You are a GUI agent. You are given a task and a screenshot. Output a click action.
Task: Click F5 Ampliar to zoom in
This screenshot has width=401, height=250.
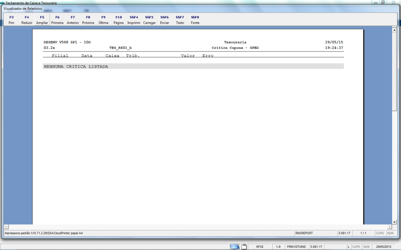click(x=42, y=20)
